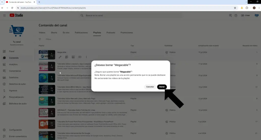Click the channel logo avatar in sidebar
This screenshot has height=140, width=261.
17,31
